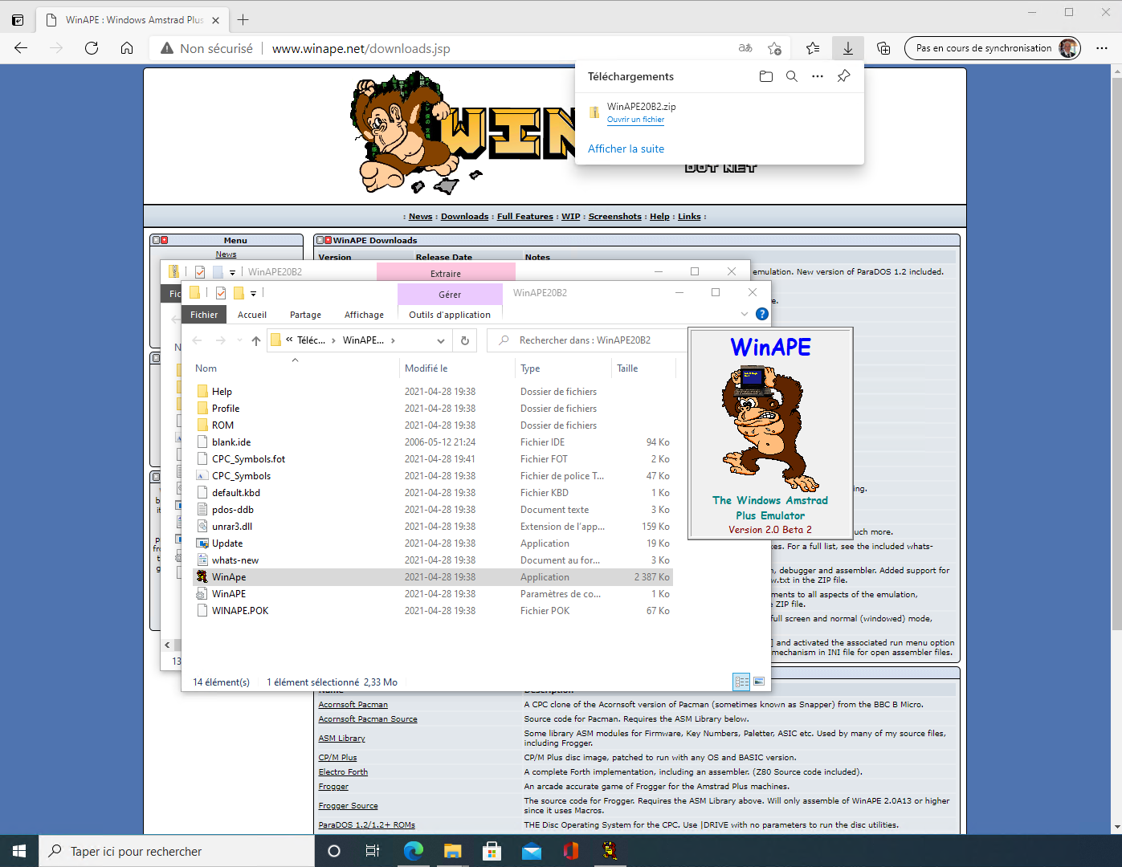
Task: Open downloads folder icon in Téléchargements panel
Action: point(765,76)
